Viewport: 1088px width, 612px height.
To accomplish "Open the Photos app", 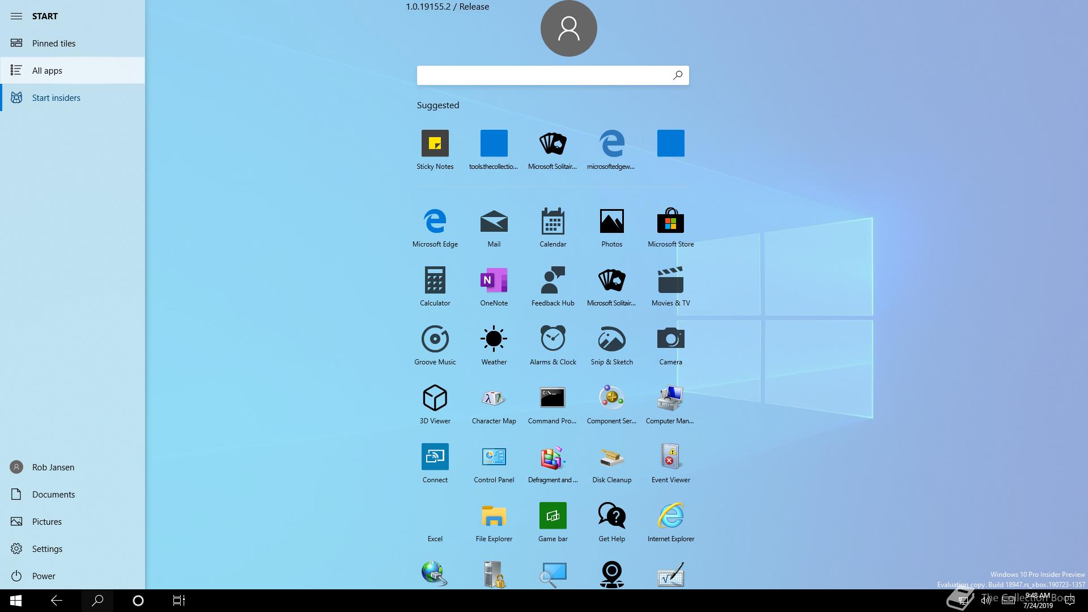I will point(611,227).
